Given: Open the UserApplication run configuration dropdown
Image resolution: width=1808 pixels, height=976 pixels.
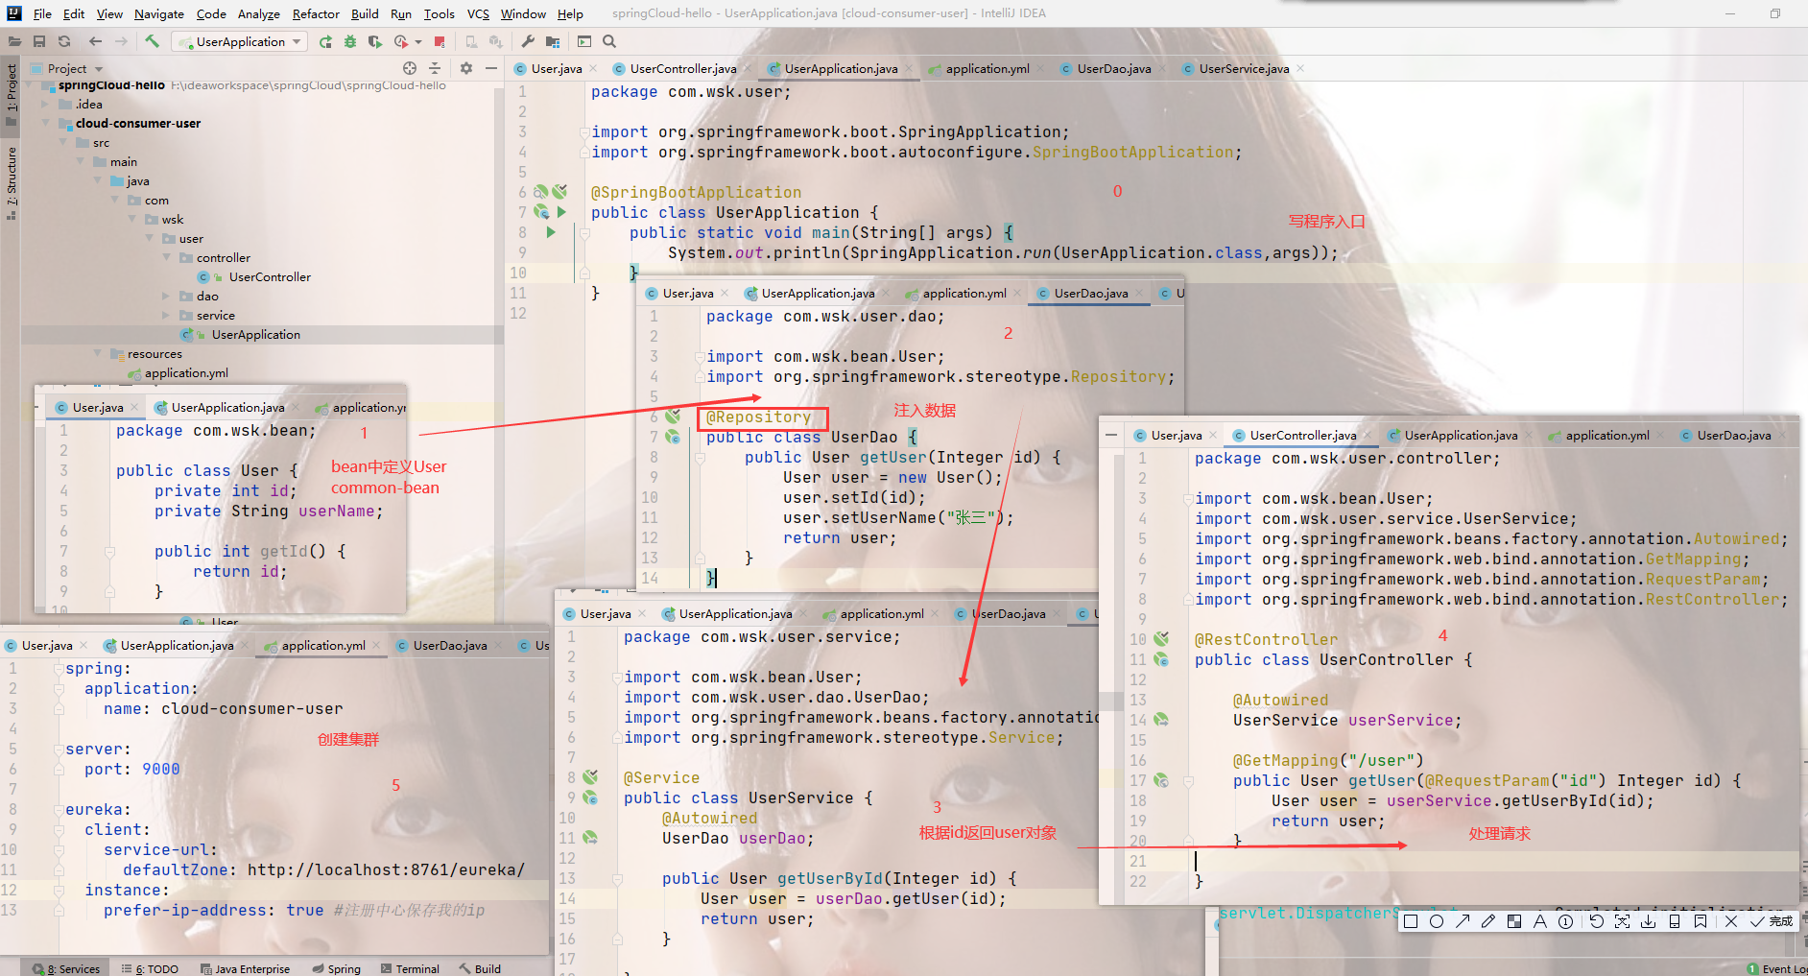Looking at the screenshot, I should (x=239, y=41).
